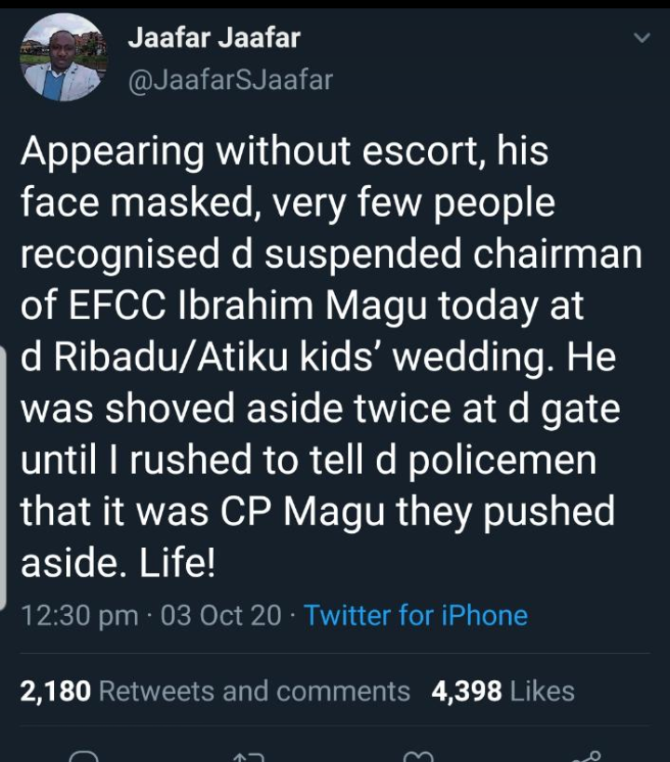Tap the 2,180 retweet count number
Image resolution: width=670 pixels, height=762 pixels.
(x=56, y=691)
